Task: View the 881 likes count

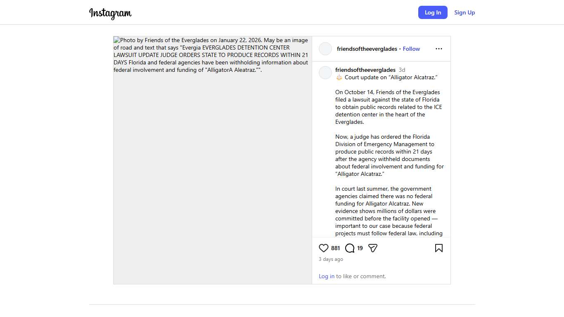Action: (335, 248)
